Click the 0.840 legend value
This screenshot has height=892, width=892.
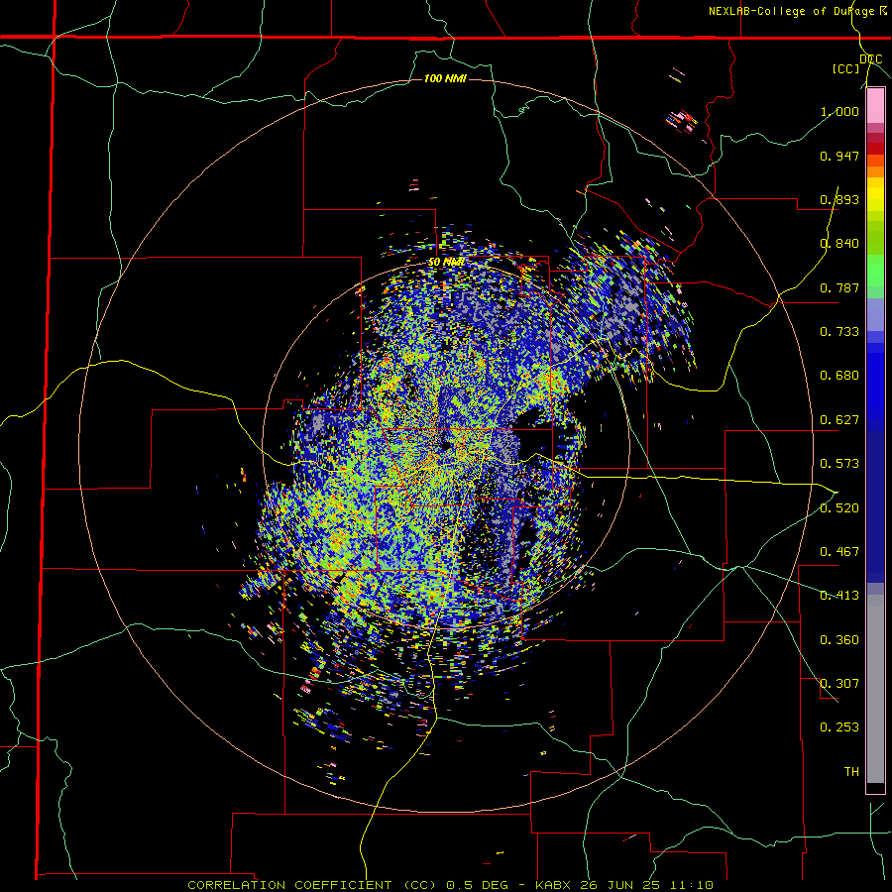point(839,244)
